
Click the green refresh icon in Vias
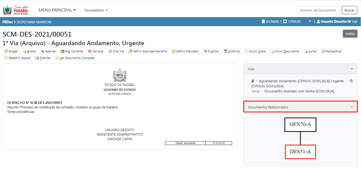coord(351,81)
